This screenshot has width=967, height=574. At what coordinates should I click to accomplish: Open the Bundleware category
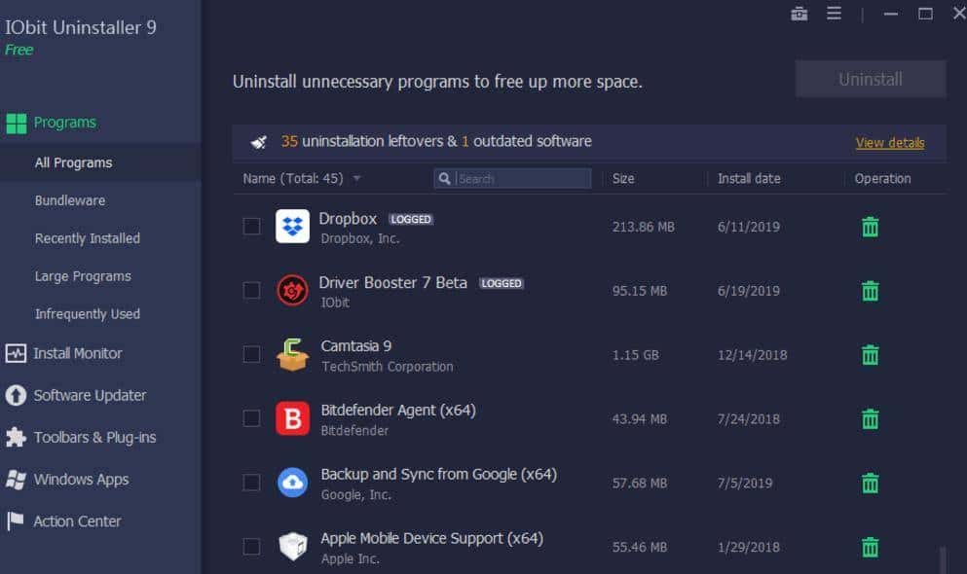[70, 200]
